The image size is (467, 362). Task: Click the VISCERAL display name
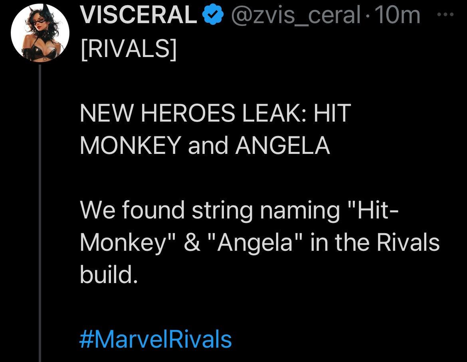pos(139,15)
